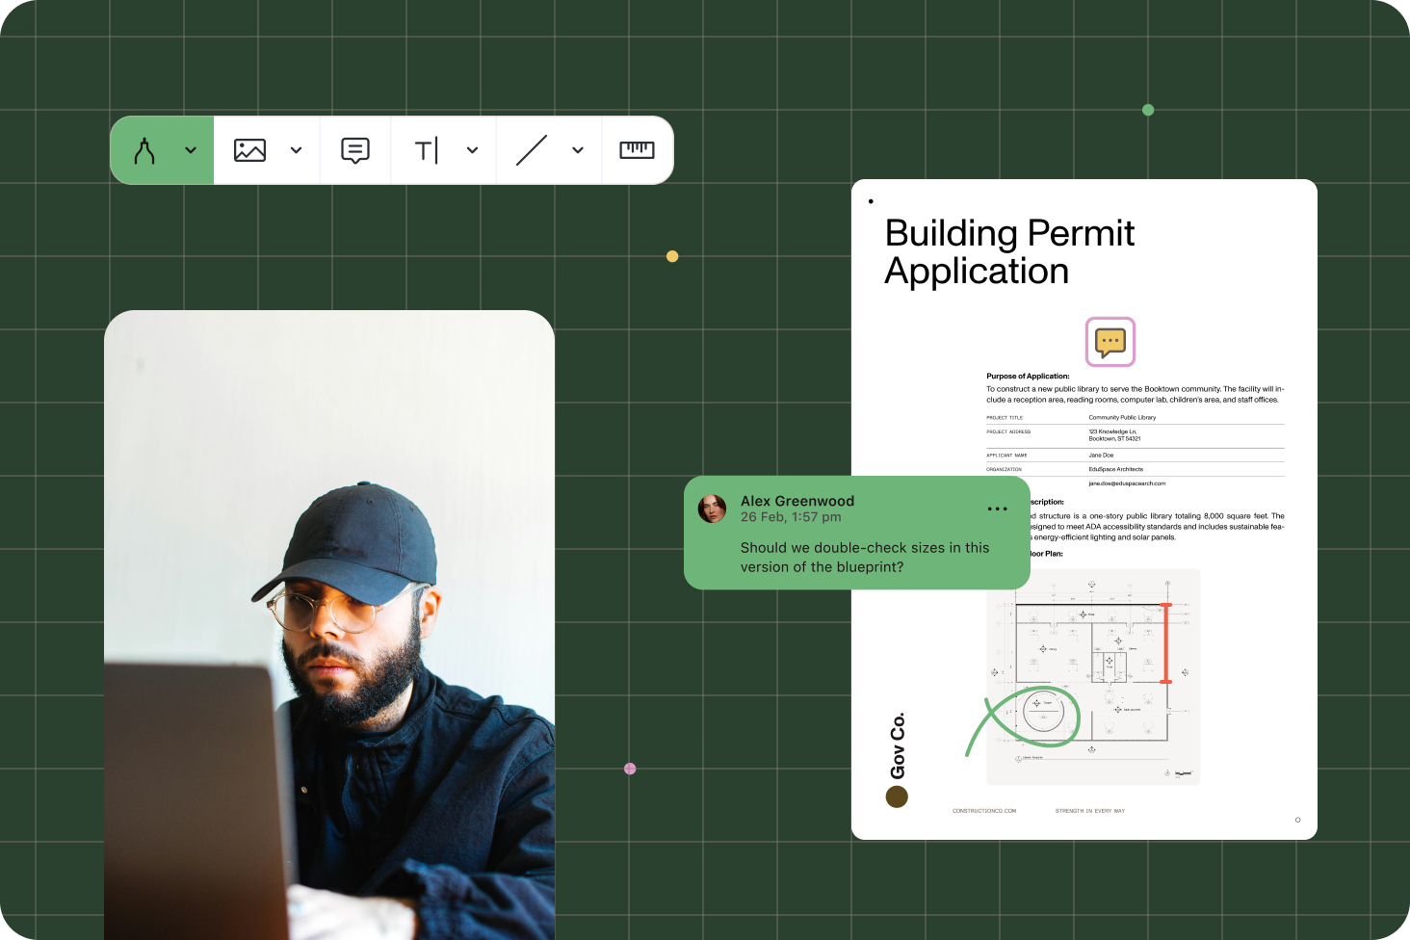Image resolution: width=1410 pixels, height=940 pixels.
Task: Click Alex Greenwood's profile avatar
Action: point(712,509)
